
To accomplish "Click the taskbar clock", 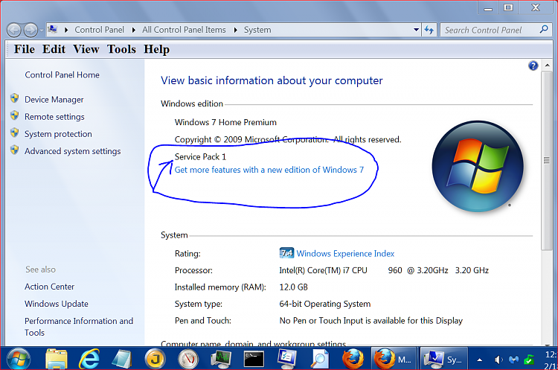I will coord(551,360).
